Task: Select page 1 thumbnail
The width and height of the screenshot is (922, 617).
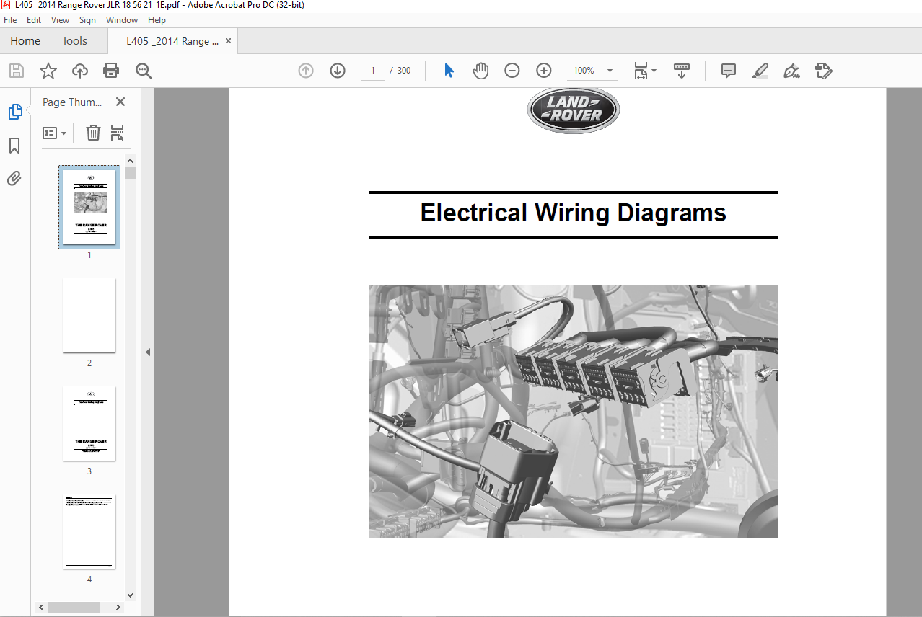Action: pos(89,208)
